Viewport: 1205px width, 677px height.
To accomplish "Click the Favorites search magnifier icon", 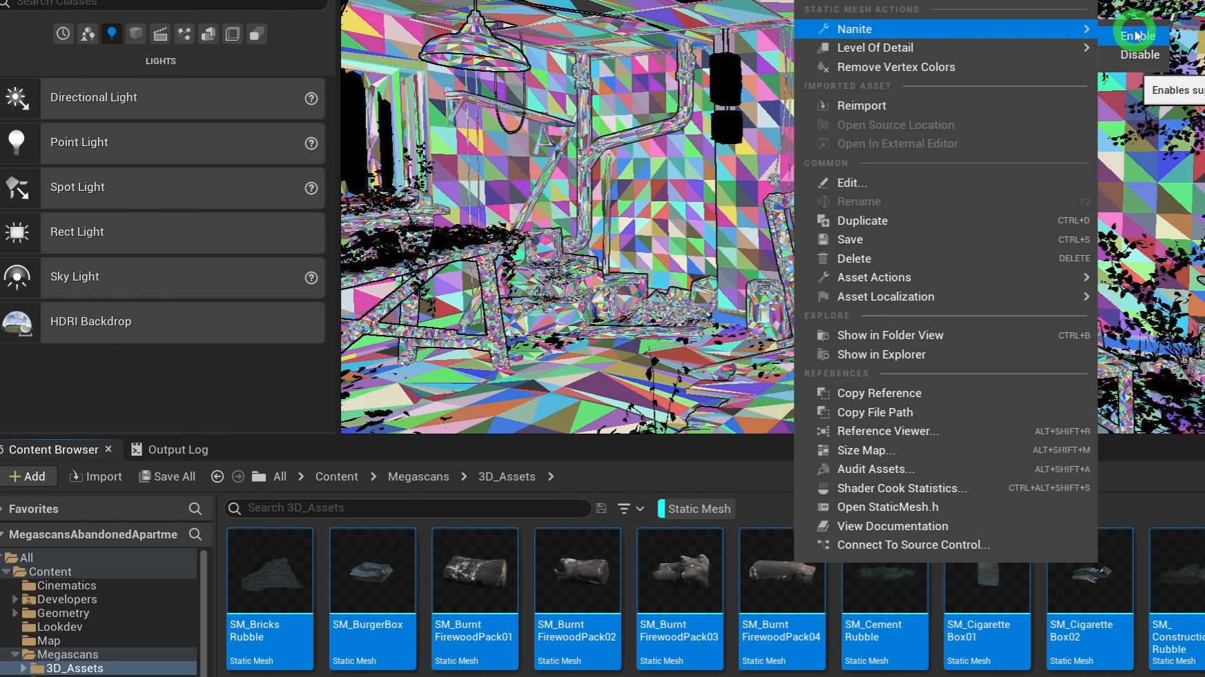I will click(x=195, y=509).
